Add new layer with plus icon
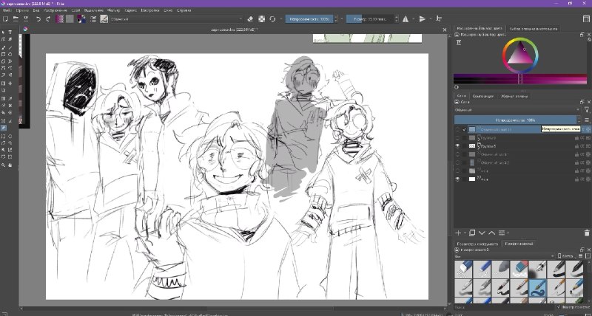This screenshot has height=316, width=592. coord(458,233)
